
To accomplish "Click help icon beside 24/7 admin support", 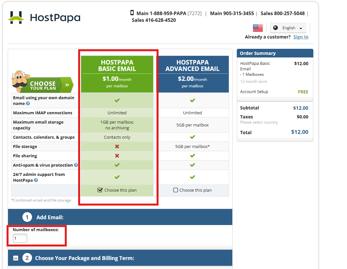I will click(36, 180).
